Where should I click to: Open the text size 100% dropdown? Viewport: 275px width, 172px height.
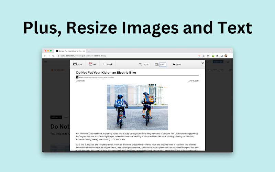[146, 65]
